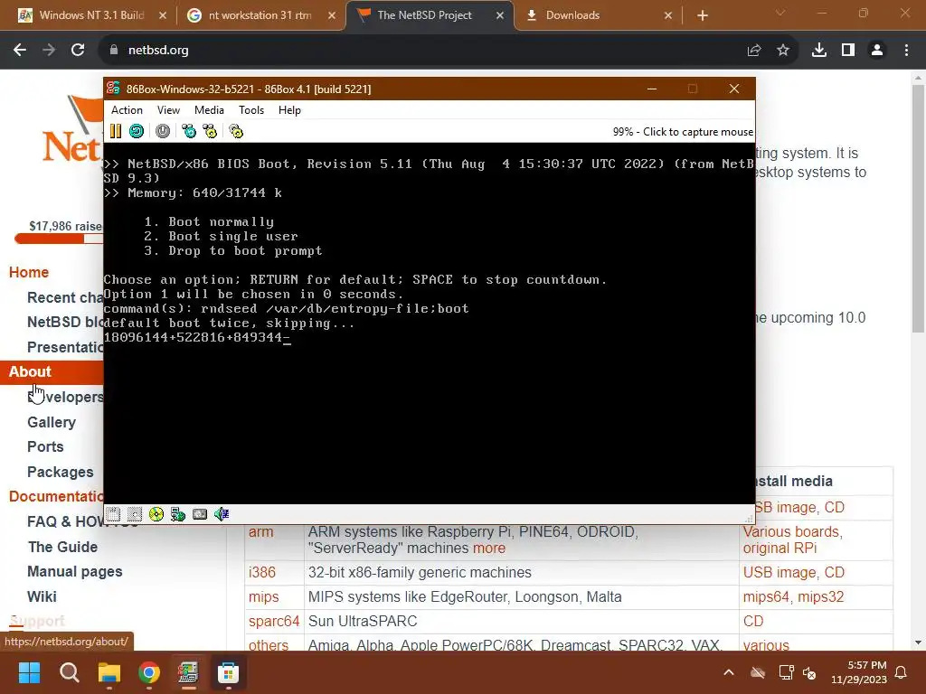This screenshot has width=926, height=694.
Task: Click the CD-ROM drive status icon
Action: [156, 514]
